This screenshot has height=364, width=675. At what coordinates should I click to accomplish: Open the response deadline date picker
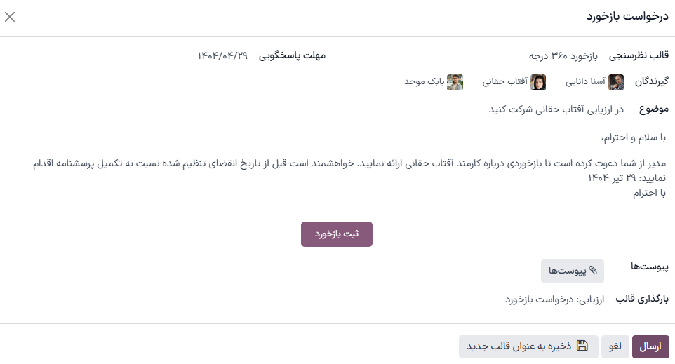pos(222,55)
